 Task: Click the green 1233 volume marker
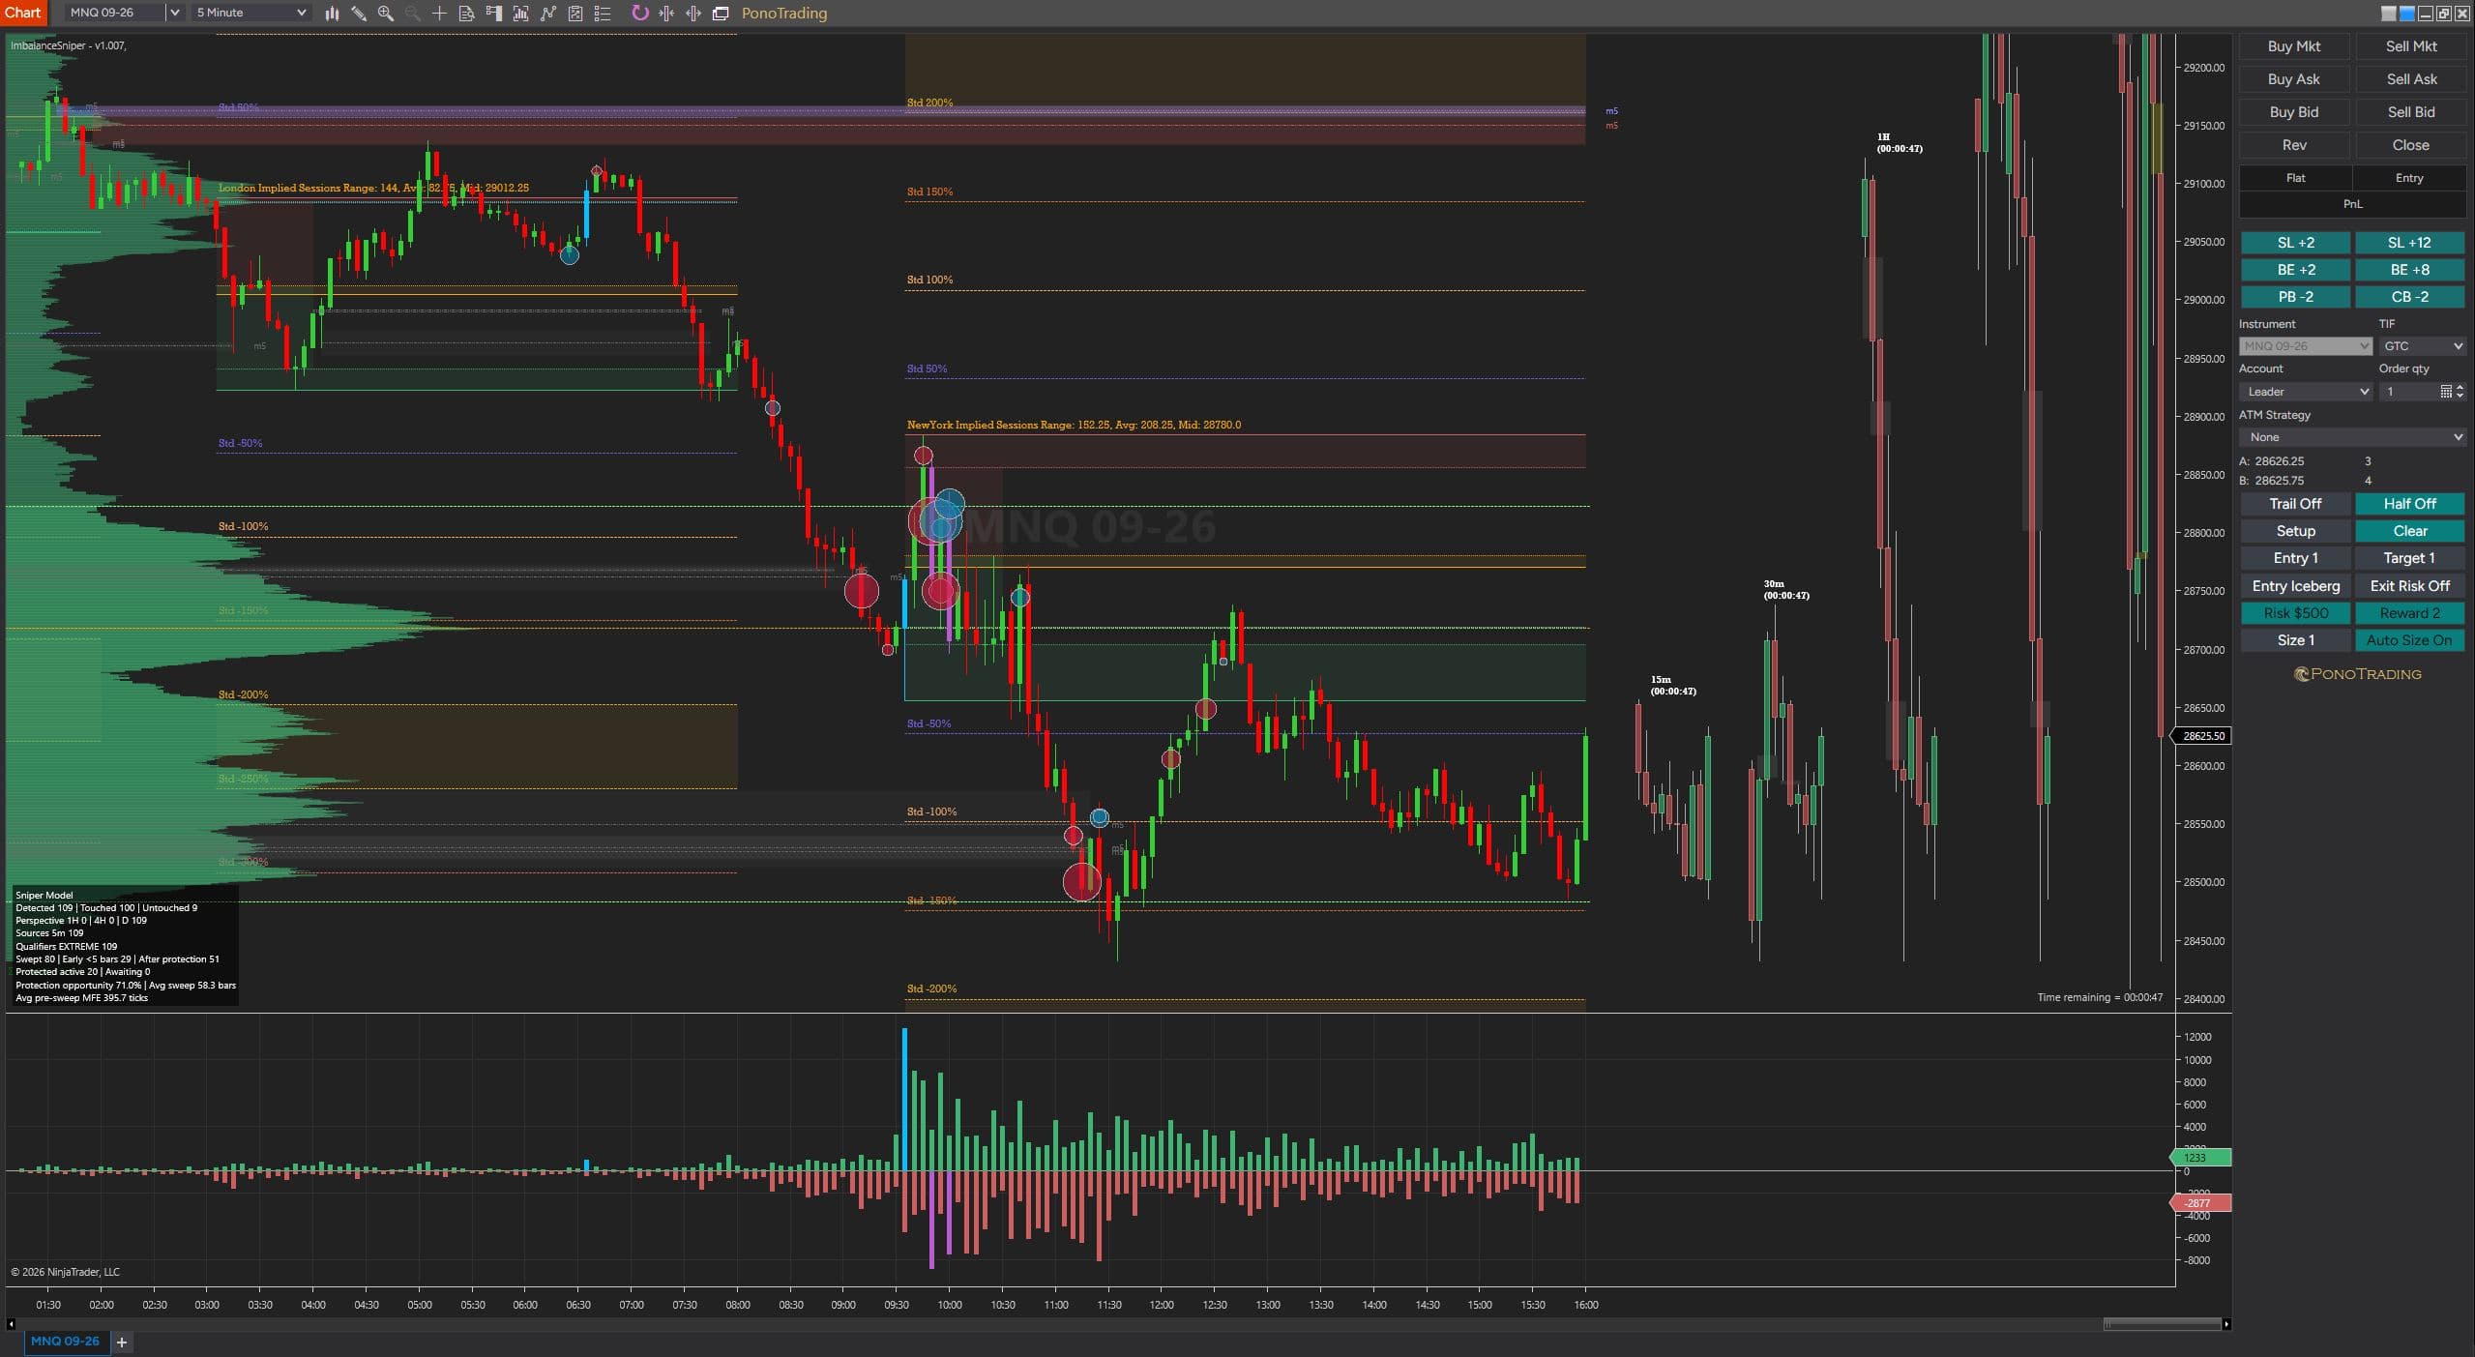(x=2200, y=1158)
